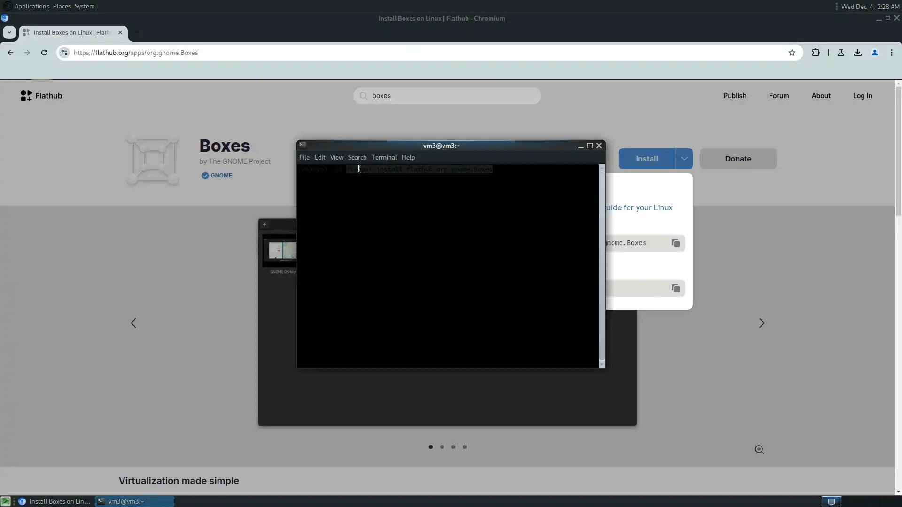Viewport: 902px width, 507px height.
Task: Open Chromium extensions puzzle icon
Action: point(816,53)
